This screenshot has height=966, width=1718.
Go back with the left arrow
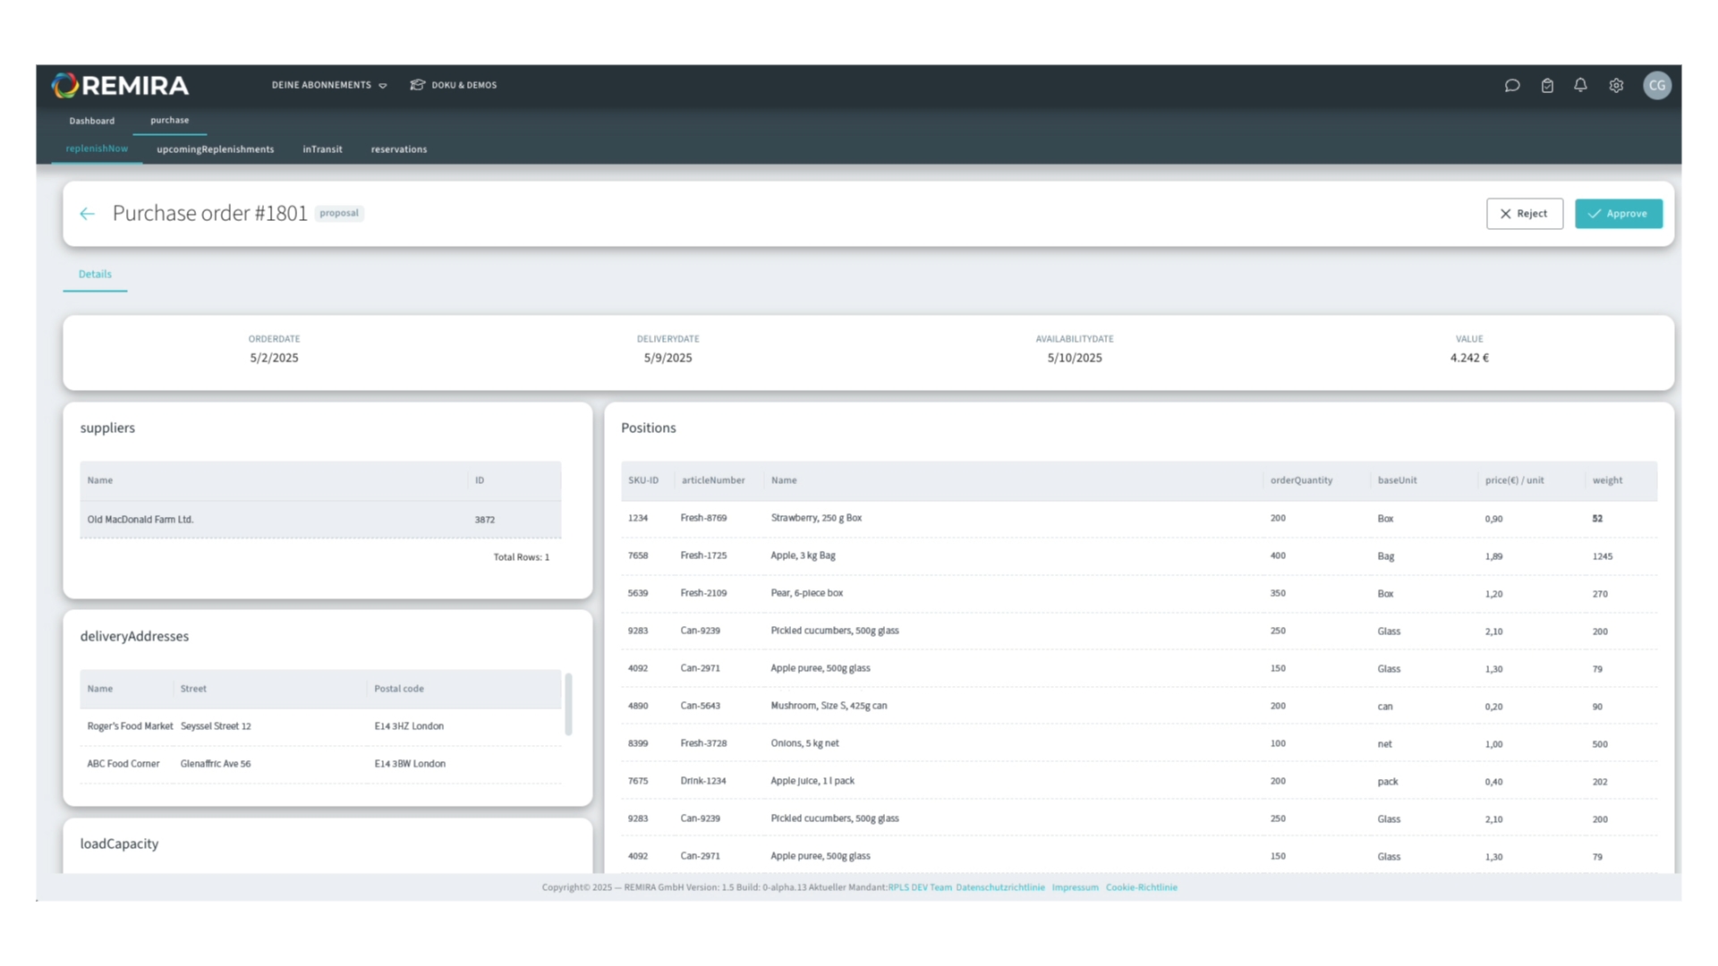point(87,214)
